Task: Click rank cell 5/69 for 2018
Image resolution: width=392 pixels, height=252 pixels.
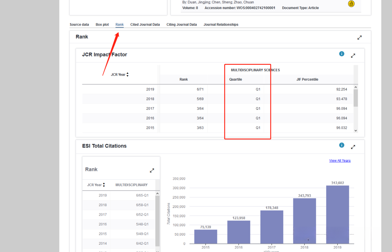Action: pos(200,99)
